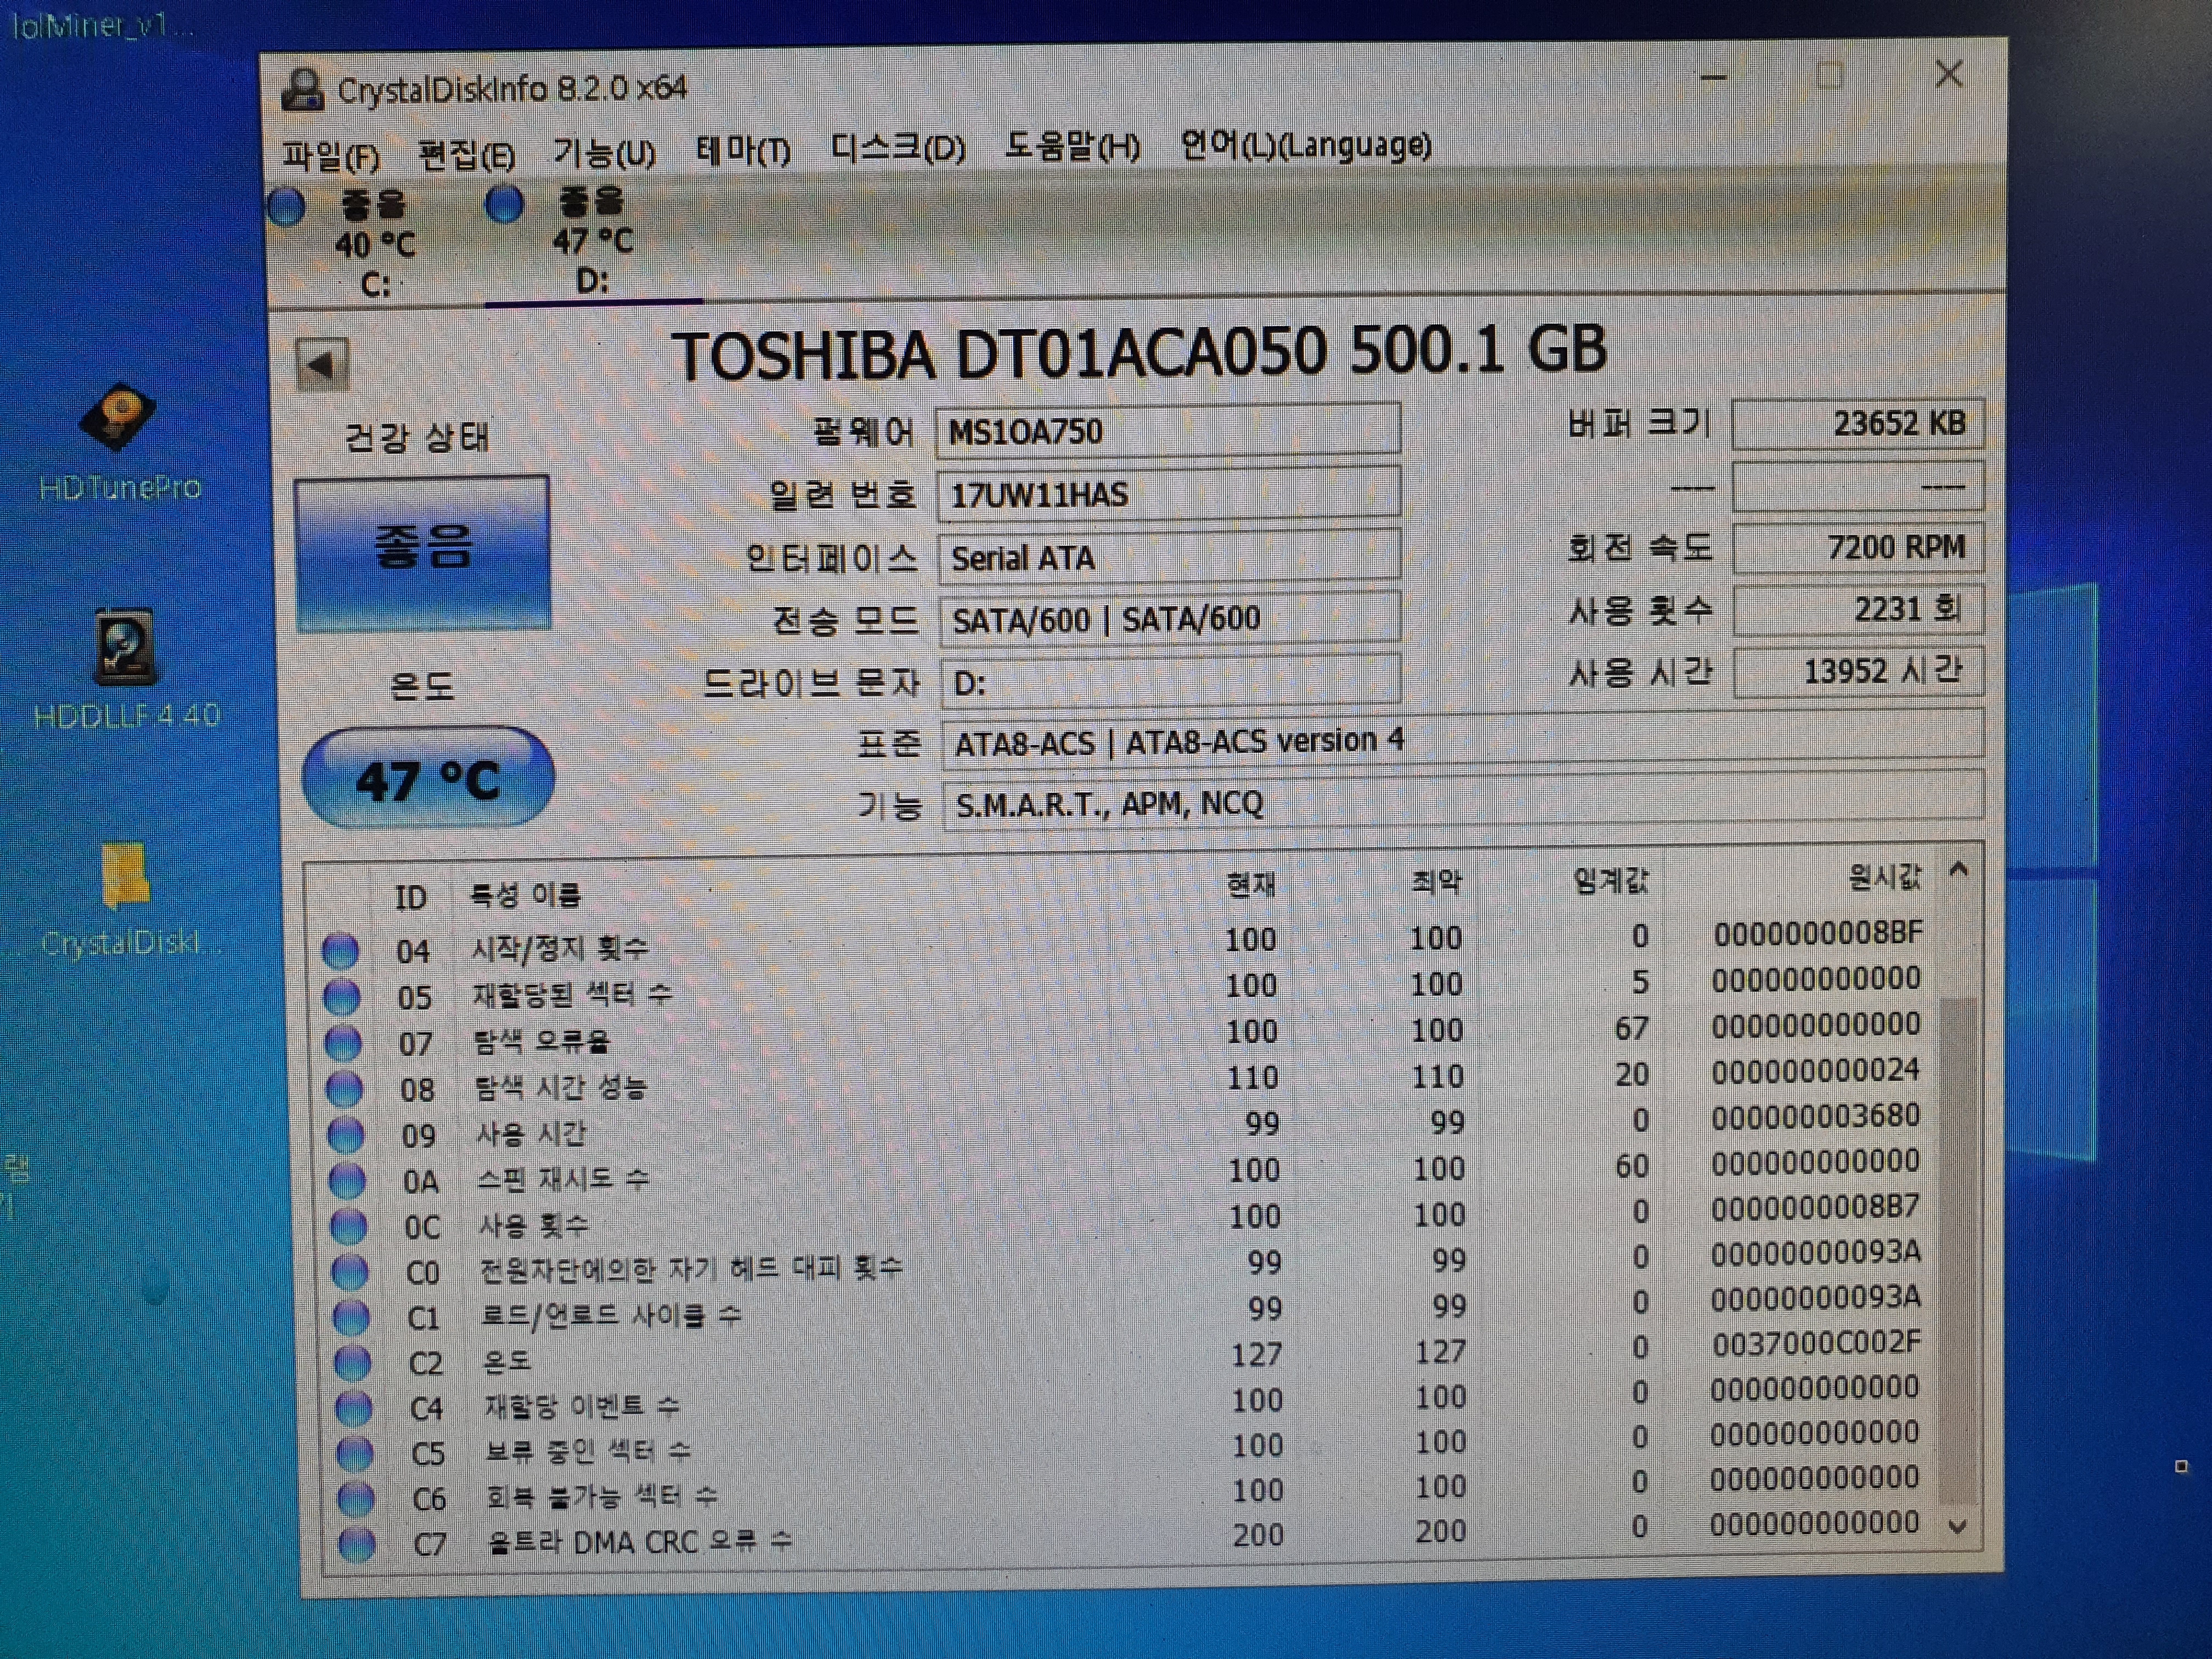Screen dimensions: 2212x1659
Task: Select the 탐색 시간 성능 attribute row
Action: pos(1123,1080)
